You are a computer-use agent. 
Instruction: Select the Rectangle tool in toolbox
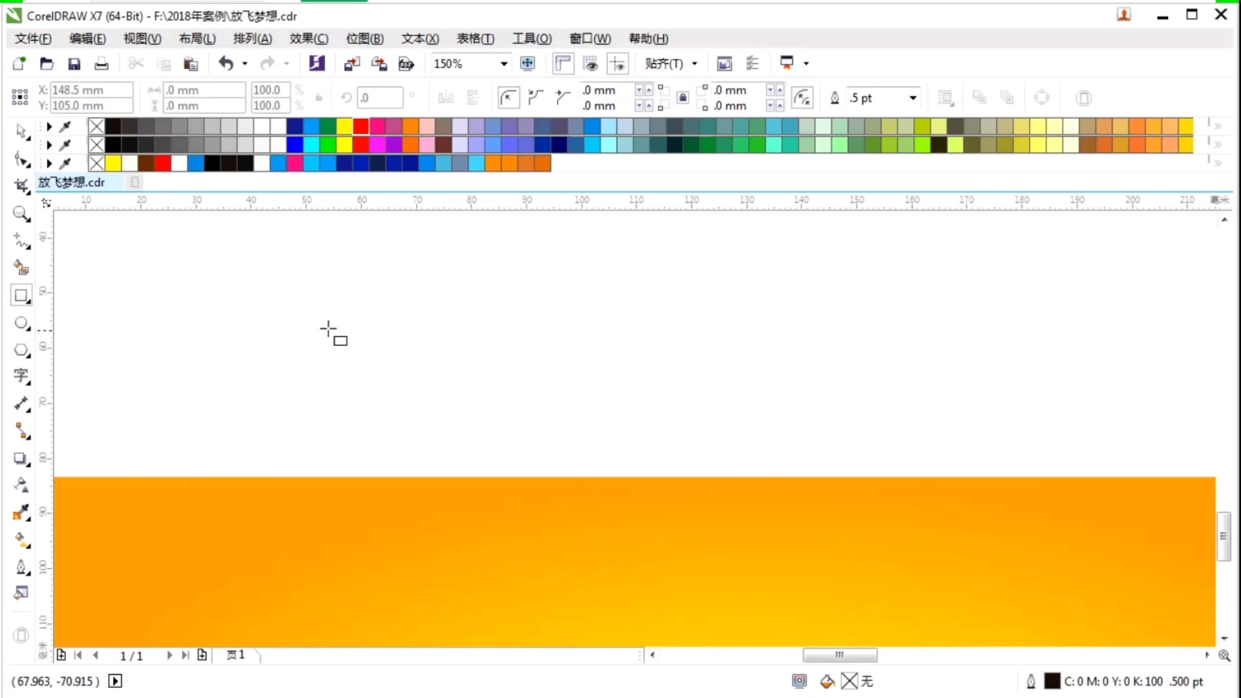pyautogui.click(x=21, y=296)
